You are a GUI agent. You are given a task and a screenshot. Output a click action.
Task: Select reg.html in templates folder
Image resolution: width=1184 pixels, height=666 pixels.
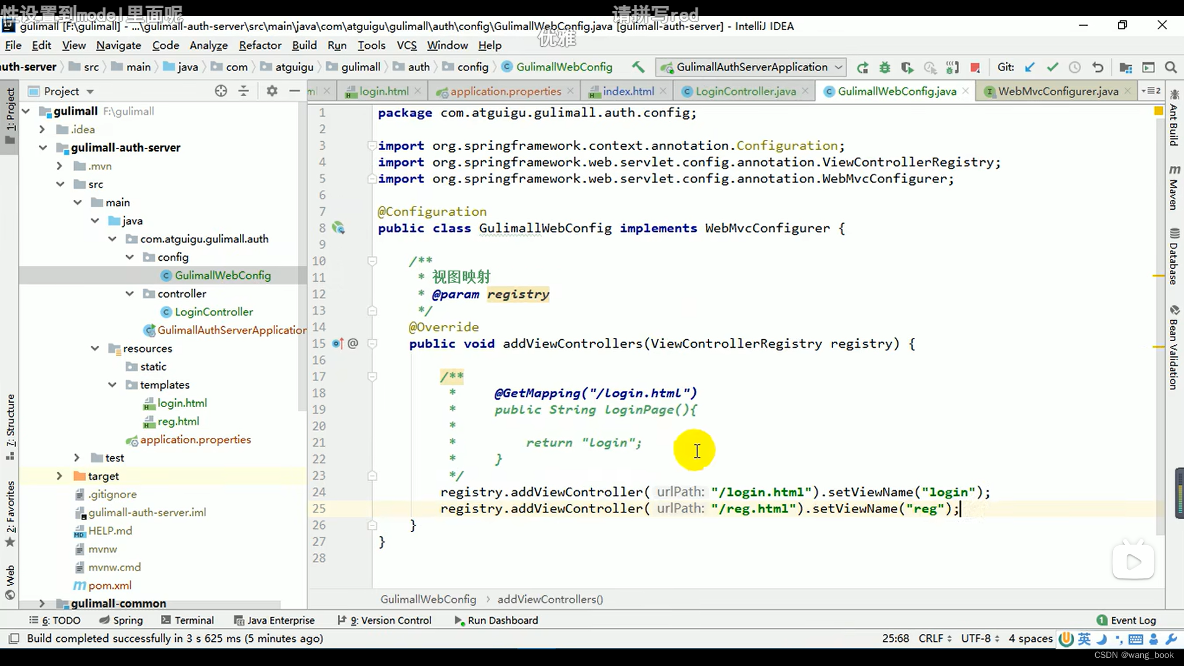[x=178, y=421]
